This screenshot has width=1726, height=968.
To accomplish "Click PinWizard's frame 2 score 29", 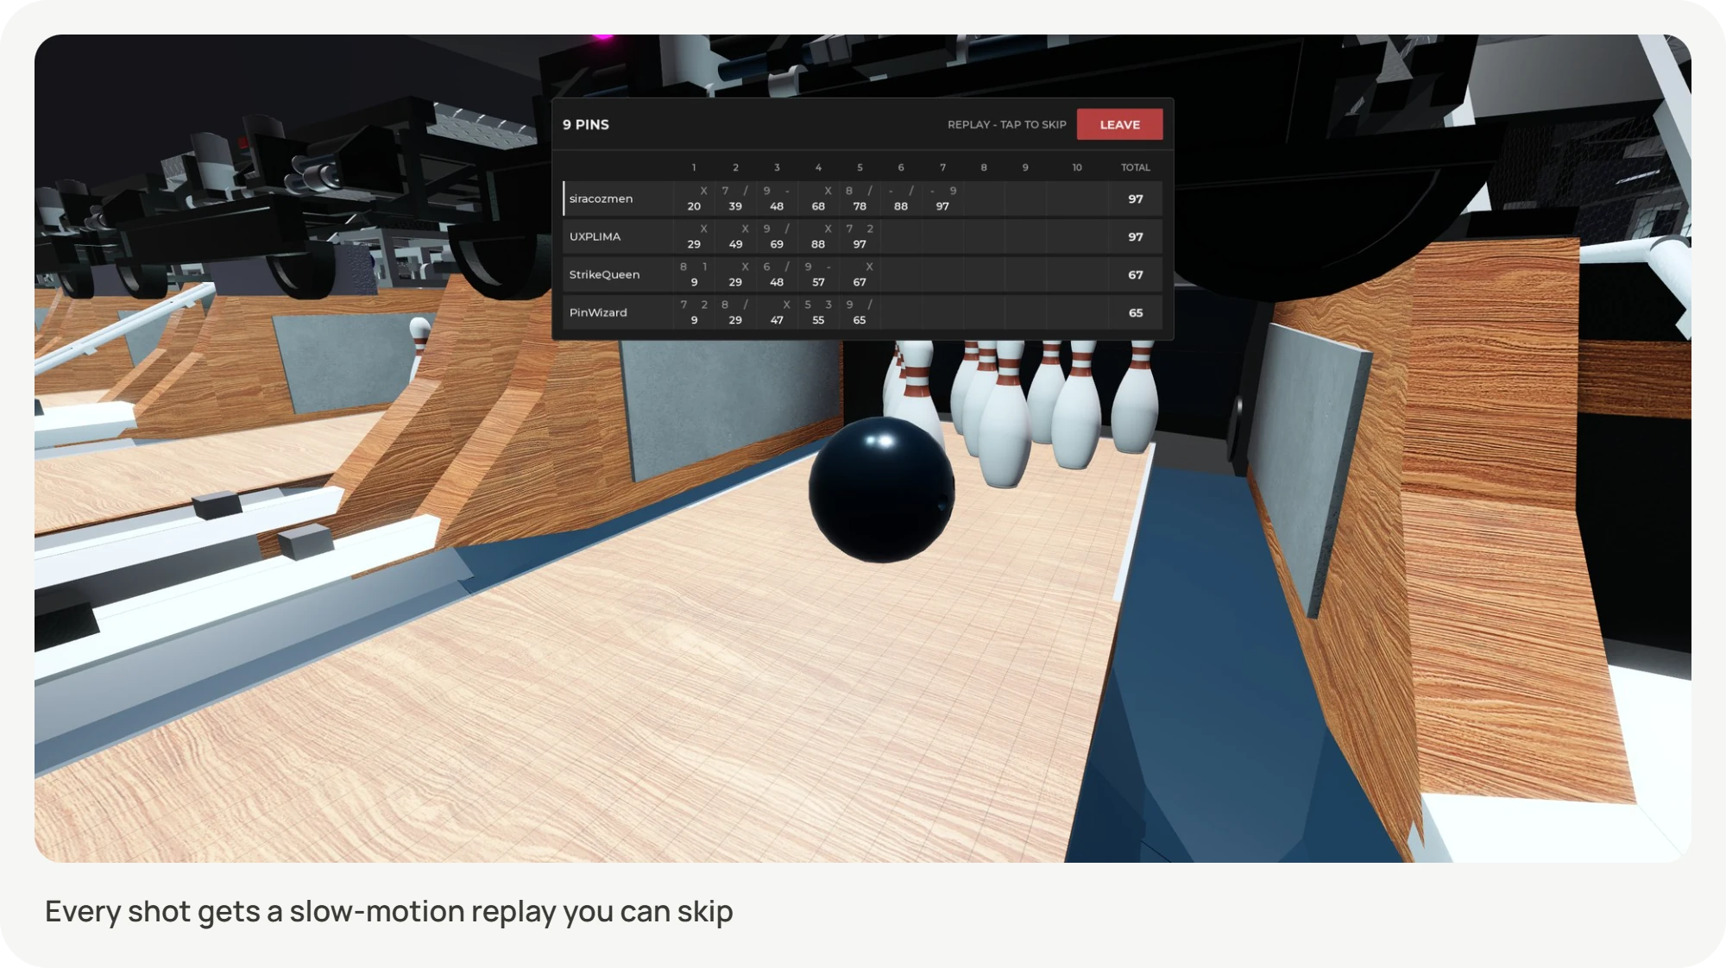I will click(735, 320).
